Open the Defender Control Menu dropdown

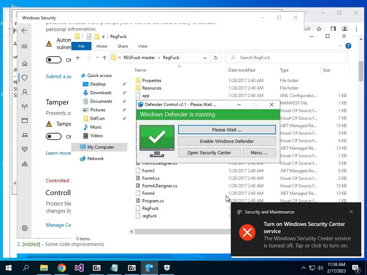point(259,153)
